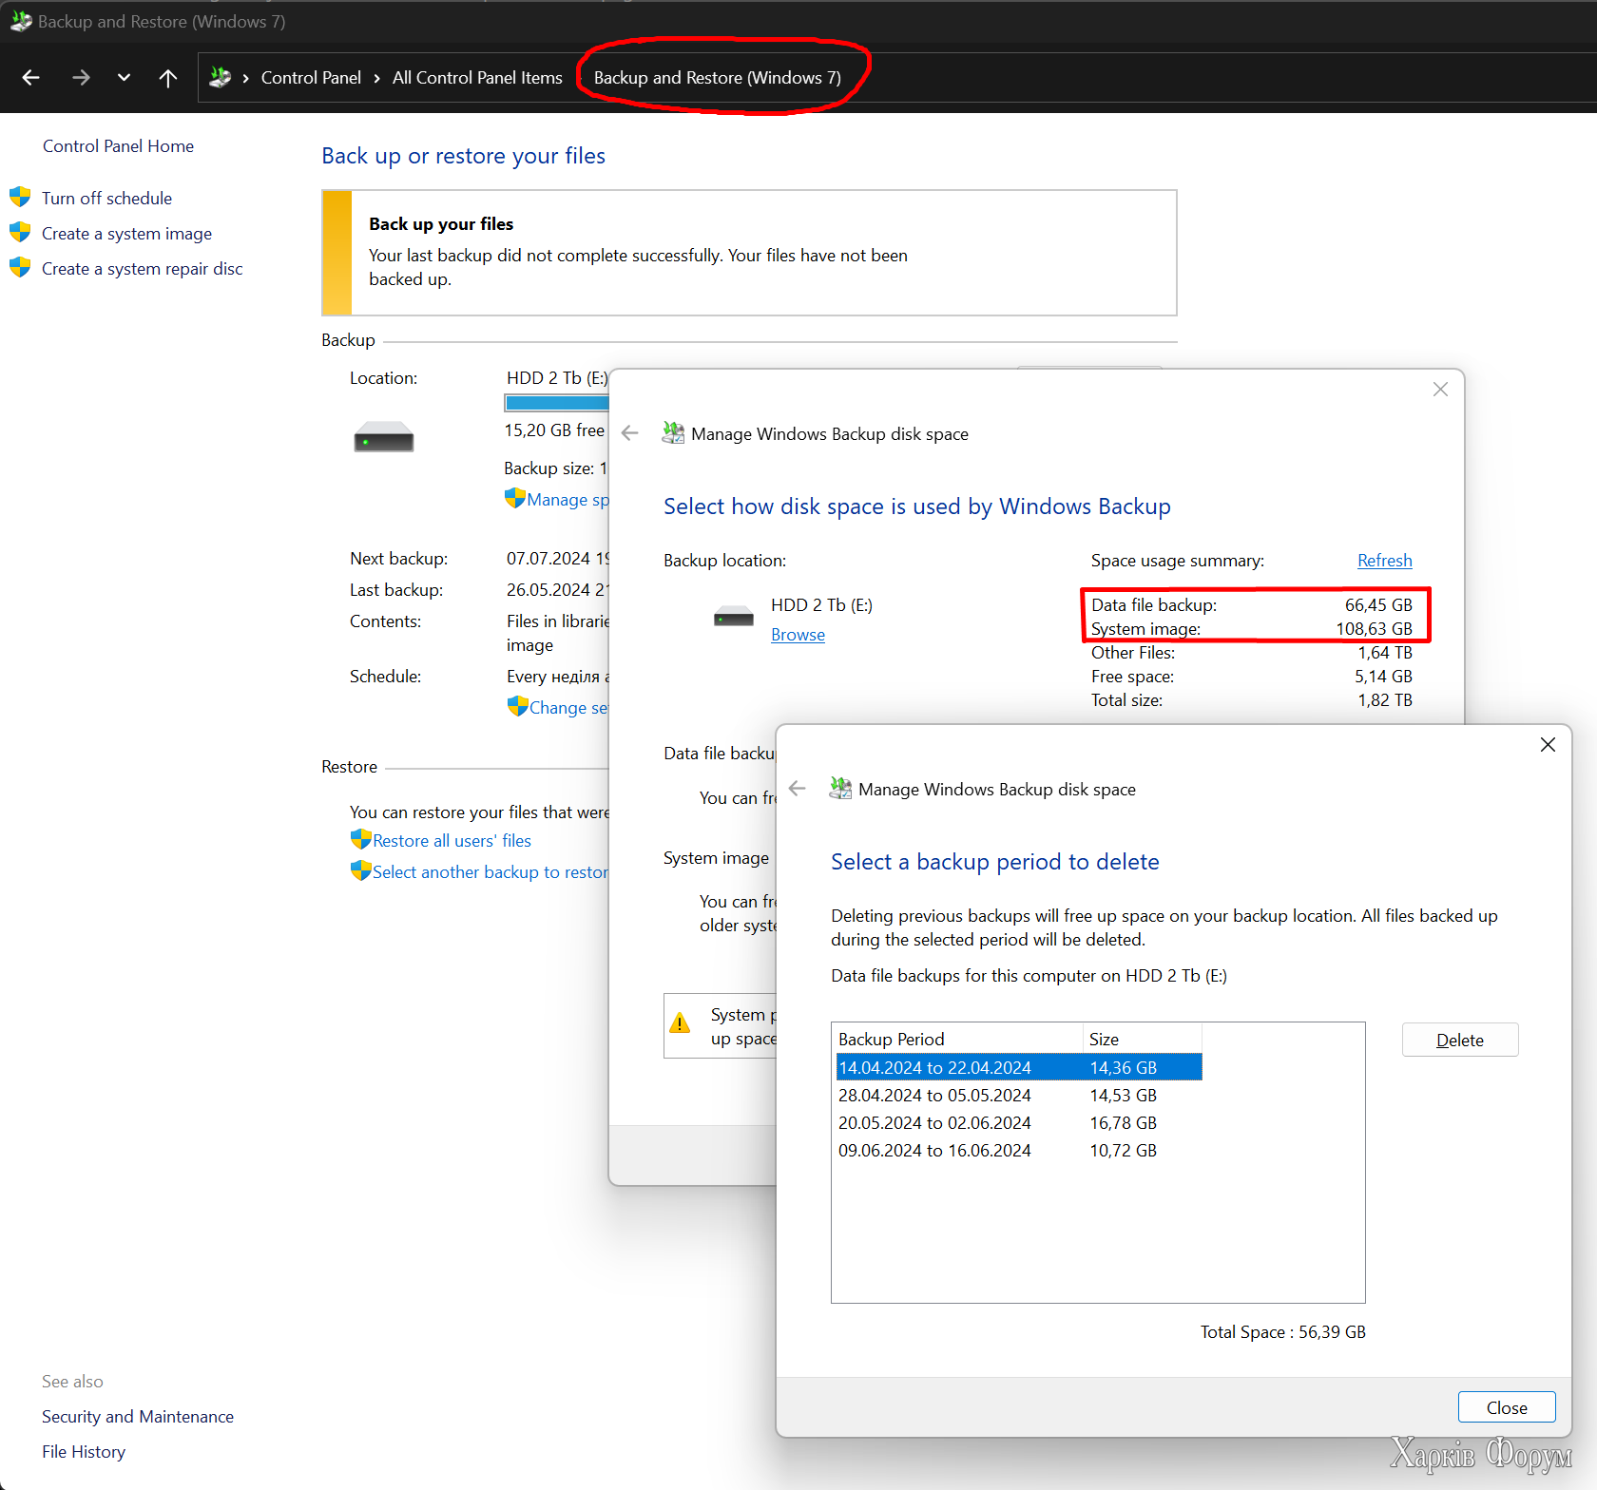
Task: Click Refresh link in space usage summary
Action: [x=1384, y=561]
